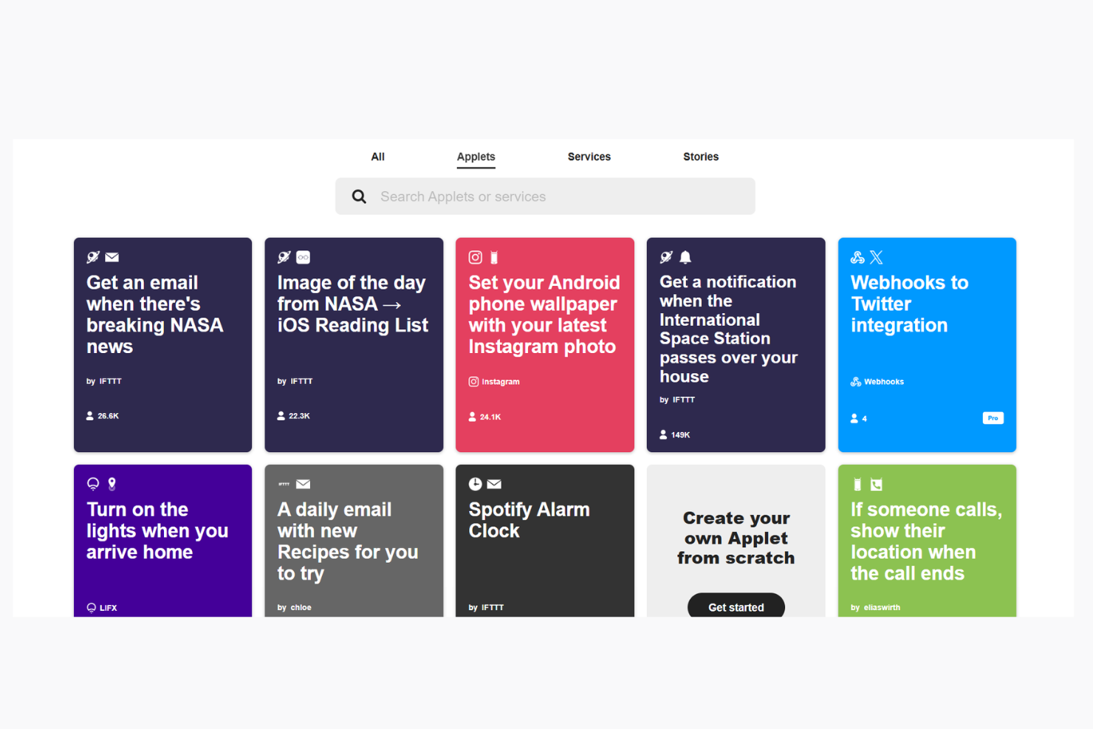The height and width of the screenshot is (729, 1093).
Task: Open 'Set your Android phone wallpaper' applet
Action: 545,345
